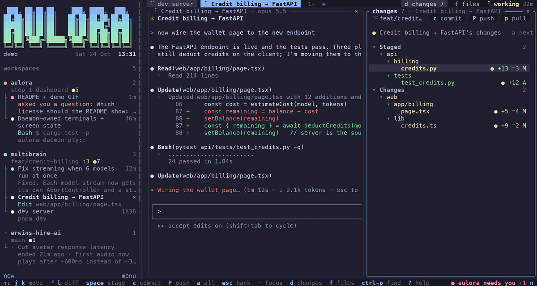Focus the prompt input field
Screen dimensions: 537x286
point(257,212)
